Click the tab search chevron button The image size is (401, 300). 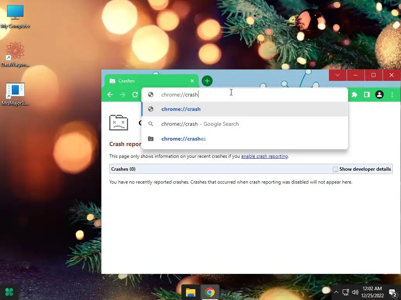[338, 75]
